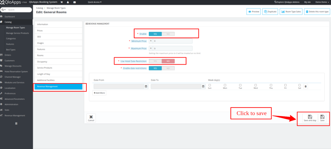Open the Date To calendar picker icon
This screenshot has height=149, width=331.
[x=203, y=86]
